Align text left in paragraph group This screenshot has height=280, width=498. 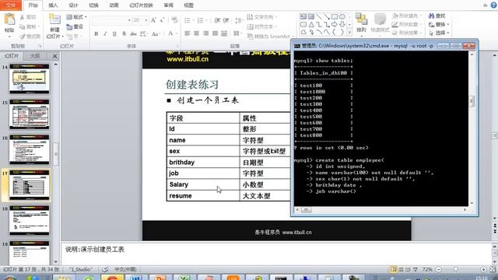click(x=188, y=33)
